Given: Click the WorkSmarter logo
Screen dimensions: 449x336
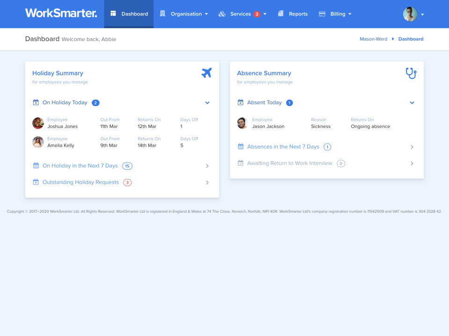Looking at the screenshot, I should point(61,13).
